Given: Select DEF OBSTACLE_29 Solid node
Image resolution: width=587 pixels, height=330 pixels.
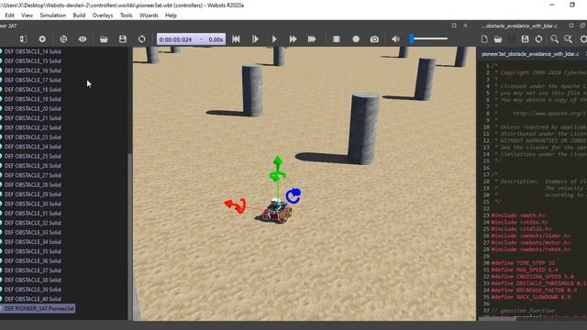Looking at the screenshot, I should tap(33, 194).
